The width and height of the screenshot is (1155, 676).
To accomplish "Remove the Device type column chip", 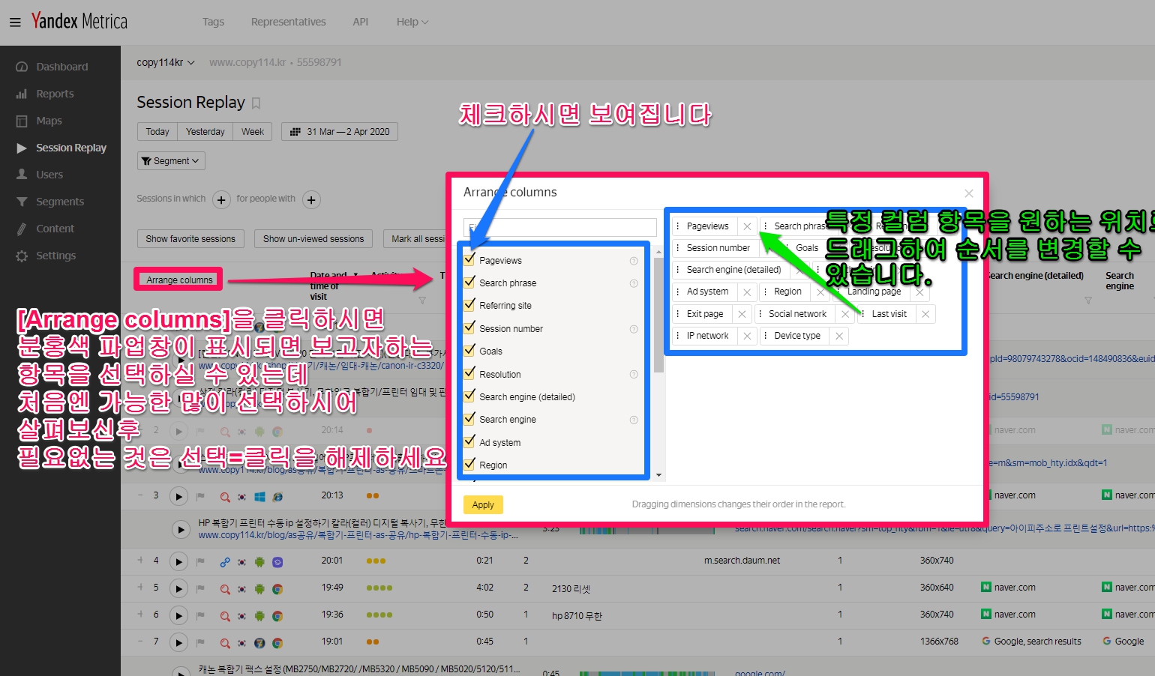I will (839, 336).
